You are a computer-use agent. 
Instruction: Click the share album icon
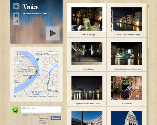click(16, 22)
